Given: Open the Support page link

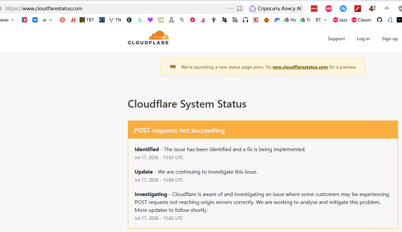Looking at the screenshot, I should point(336,39).
